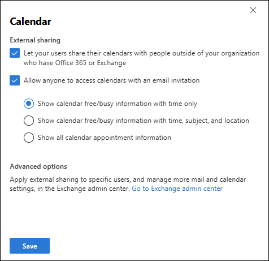Click the 'Advanced options' section heading
269x261 pixels.
tap(38, 166)
